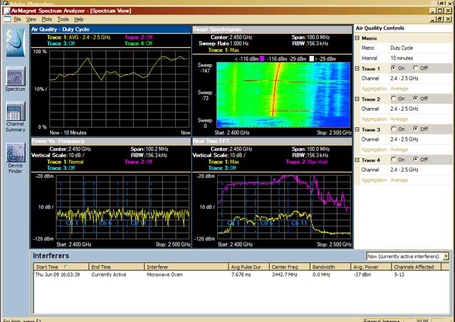Image resolution: width=455 pixels, height=322 pixels.
Task: Open the Help menu
Action: point(78,19)
